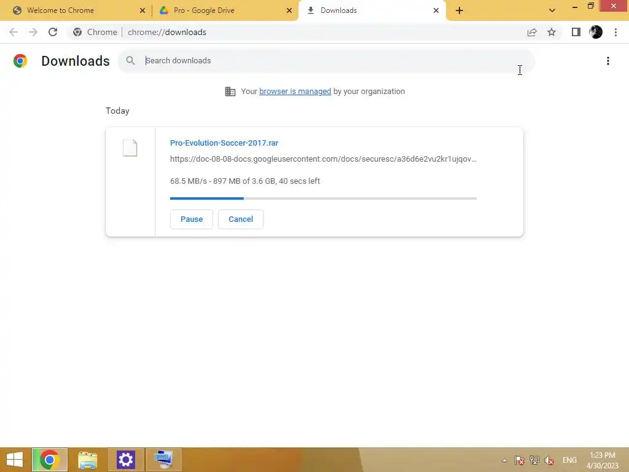This screenshot has width=629, height=472.
Task: Minimize the Chrome window
Action: pos(575,6)
